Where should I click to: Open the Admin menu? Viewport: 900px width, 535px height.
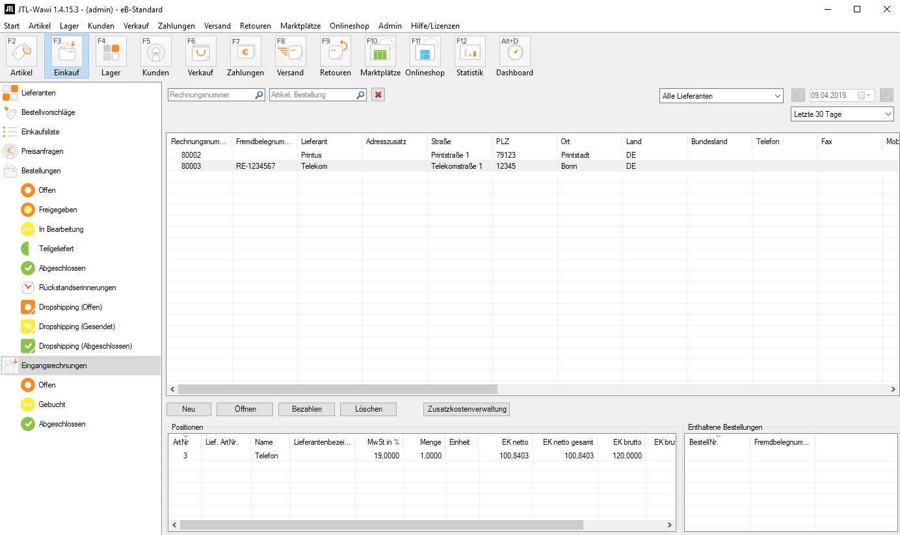(x=390, y=26)
